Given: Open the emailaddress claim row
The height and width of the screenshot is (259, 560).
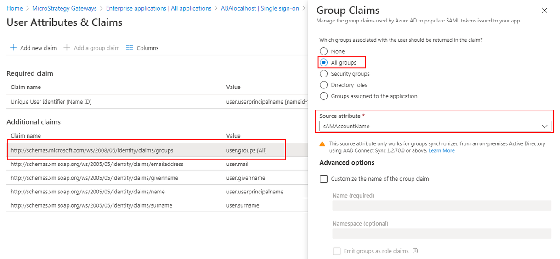Looking at the screenshot, I should click(97, 164).
